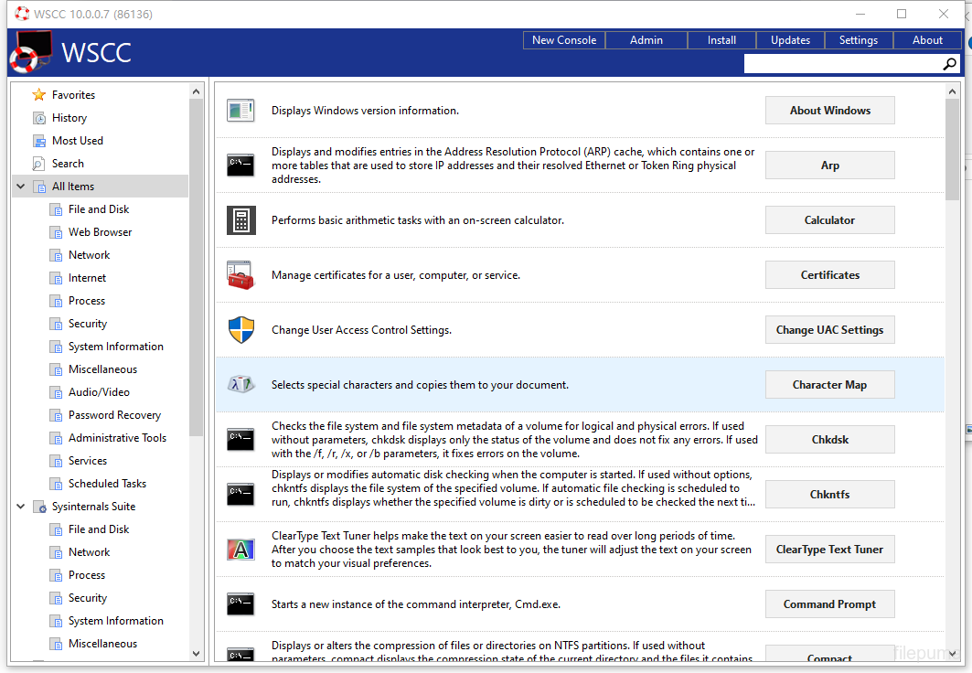Open the New Console tab

click(563, 40)
